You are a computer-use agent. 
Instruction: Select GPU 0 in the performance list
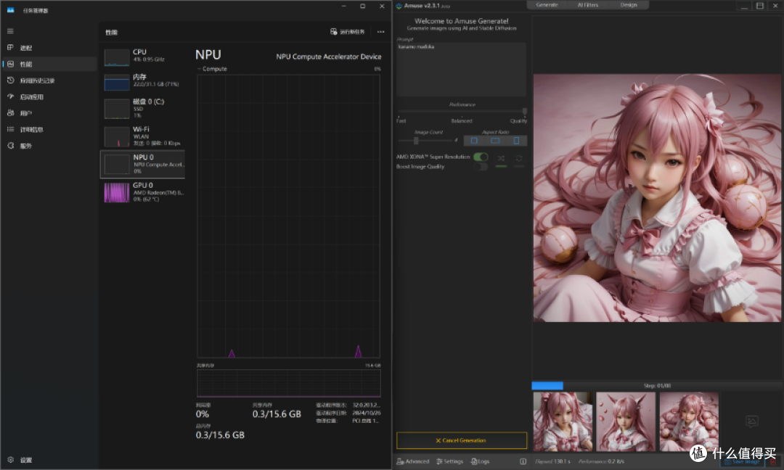click(143, 192)
